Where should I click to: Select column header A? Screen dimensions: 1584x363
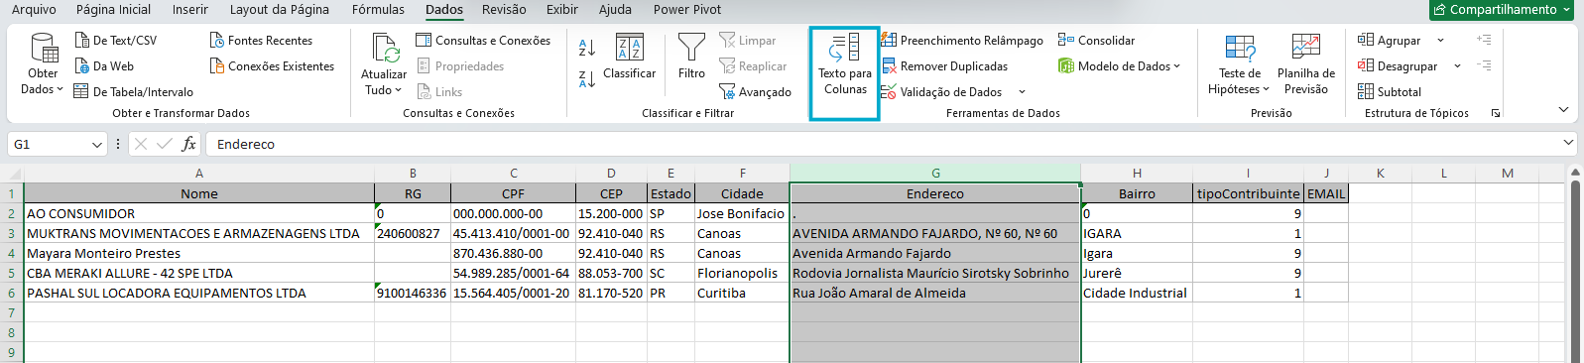coord(199,173)
